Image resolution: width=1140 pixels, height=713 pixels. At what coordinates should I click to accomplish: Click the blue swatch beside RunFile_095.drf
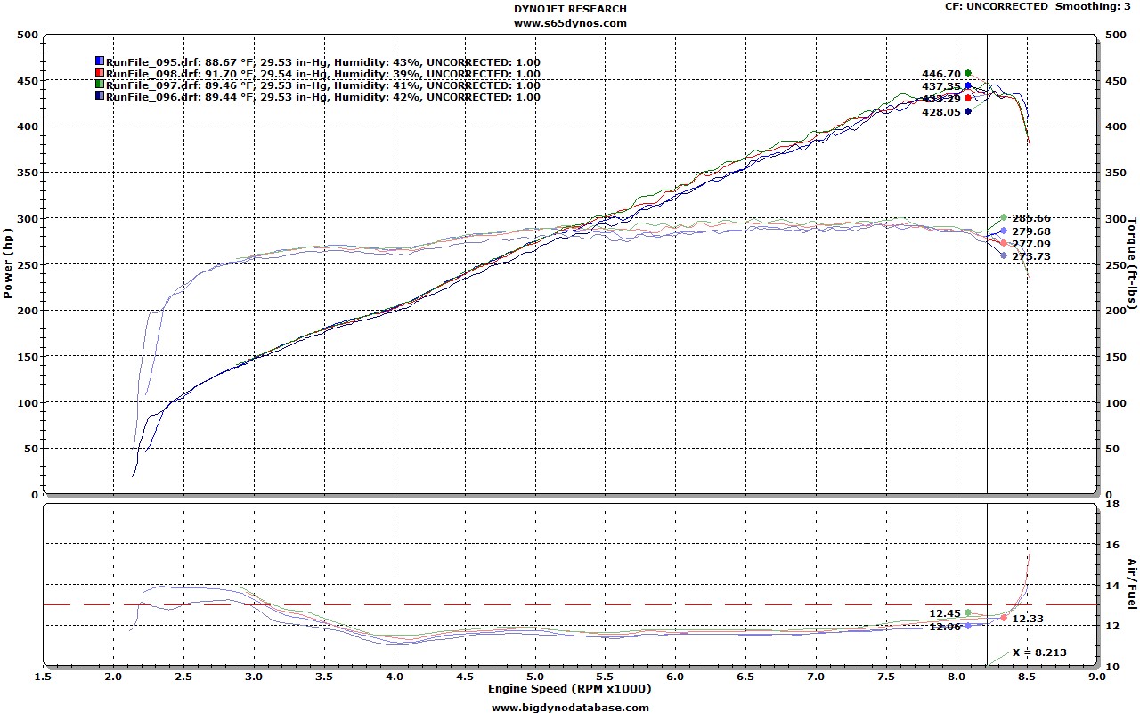point(100,62)
